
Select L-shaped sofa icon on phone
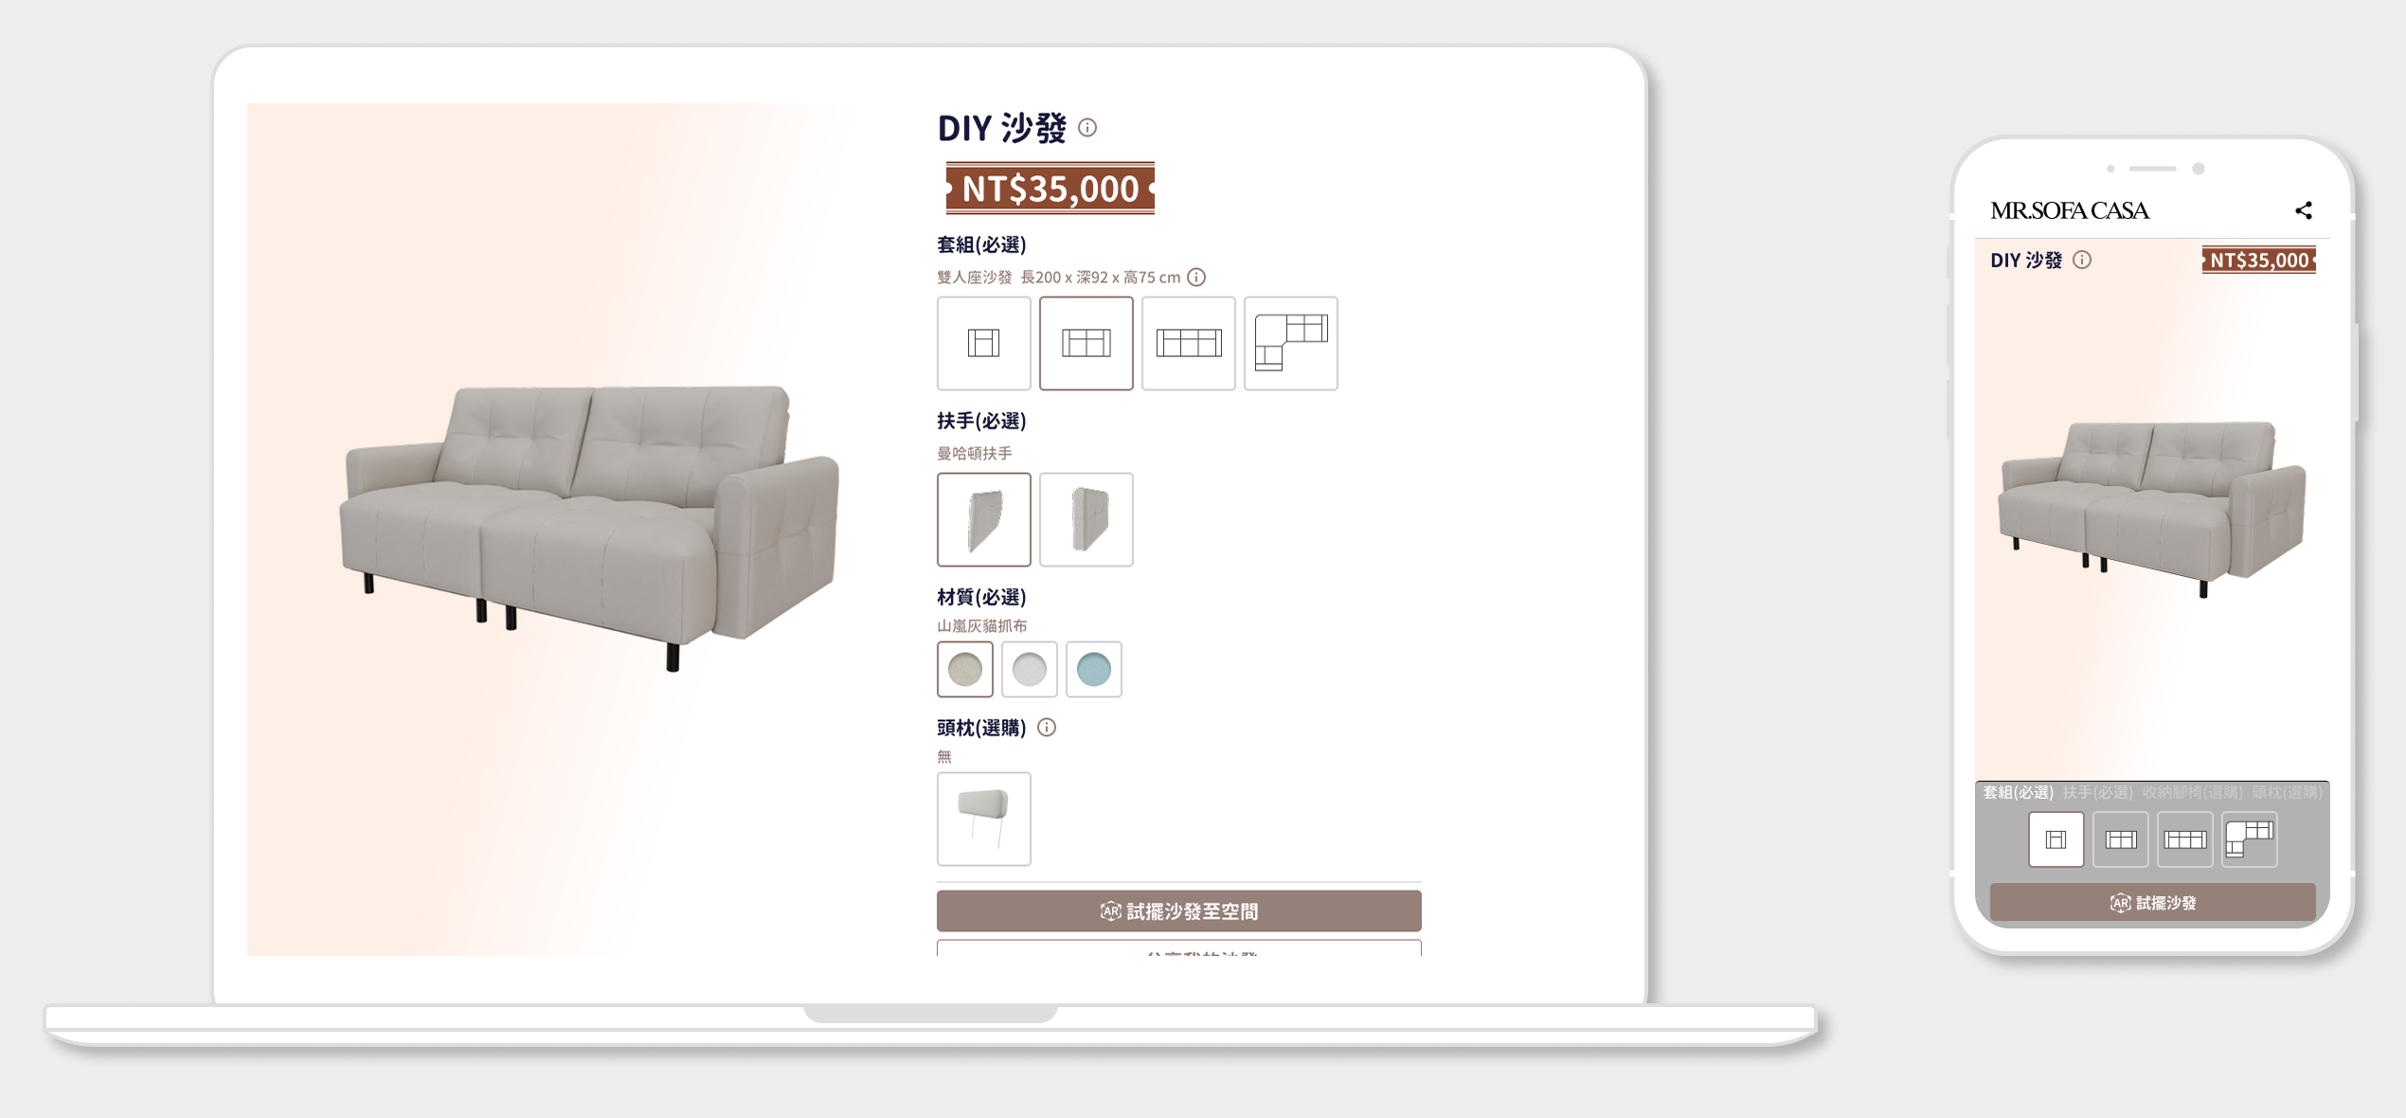tap(2249, 839)
